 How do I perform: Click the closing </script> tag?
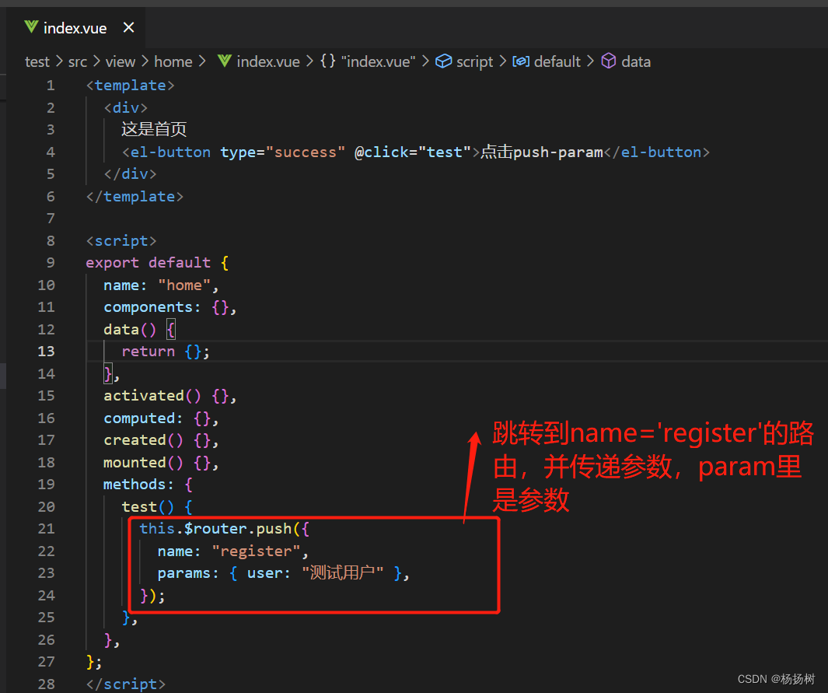pyautogui.click(x=126, y=684)
